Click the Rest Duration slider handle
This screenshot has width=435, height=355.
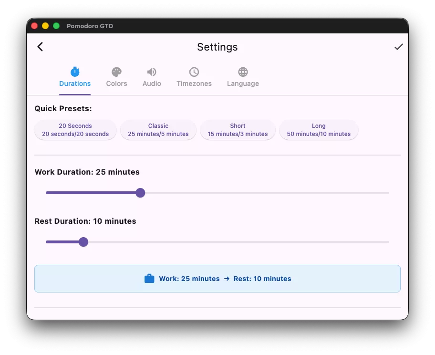pos(83,242)
